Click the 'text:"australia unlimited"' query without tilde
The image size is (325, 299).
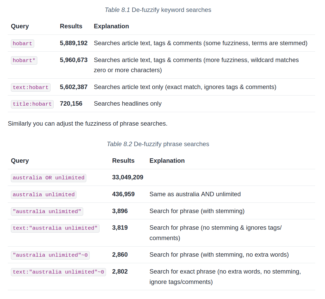click(x=55, y=228)
